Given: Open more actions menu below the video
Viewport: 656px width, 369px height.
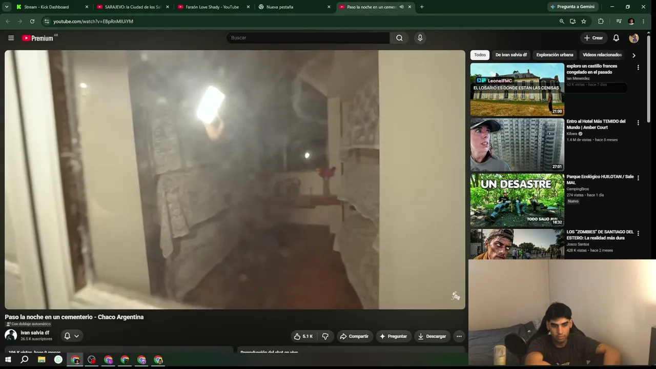Looking at the screenshot, I should point(459,336).
